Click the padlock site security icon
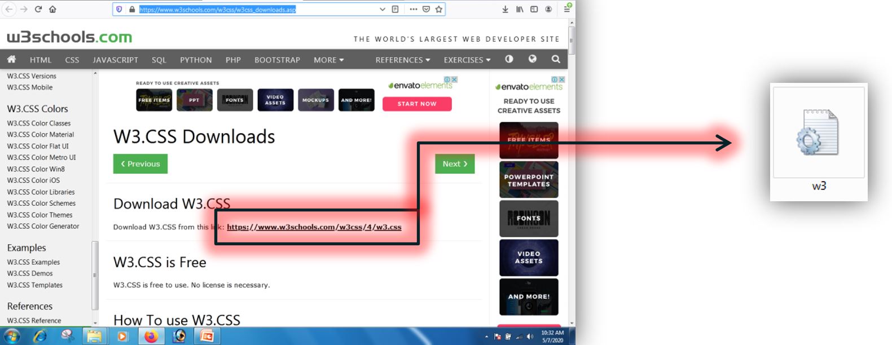 (132, 9)
